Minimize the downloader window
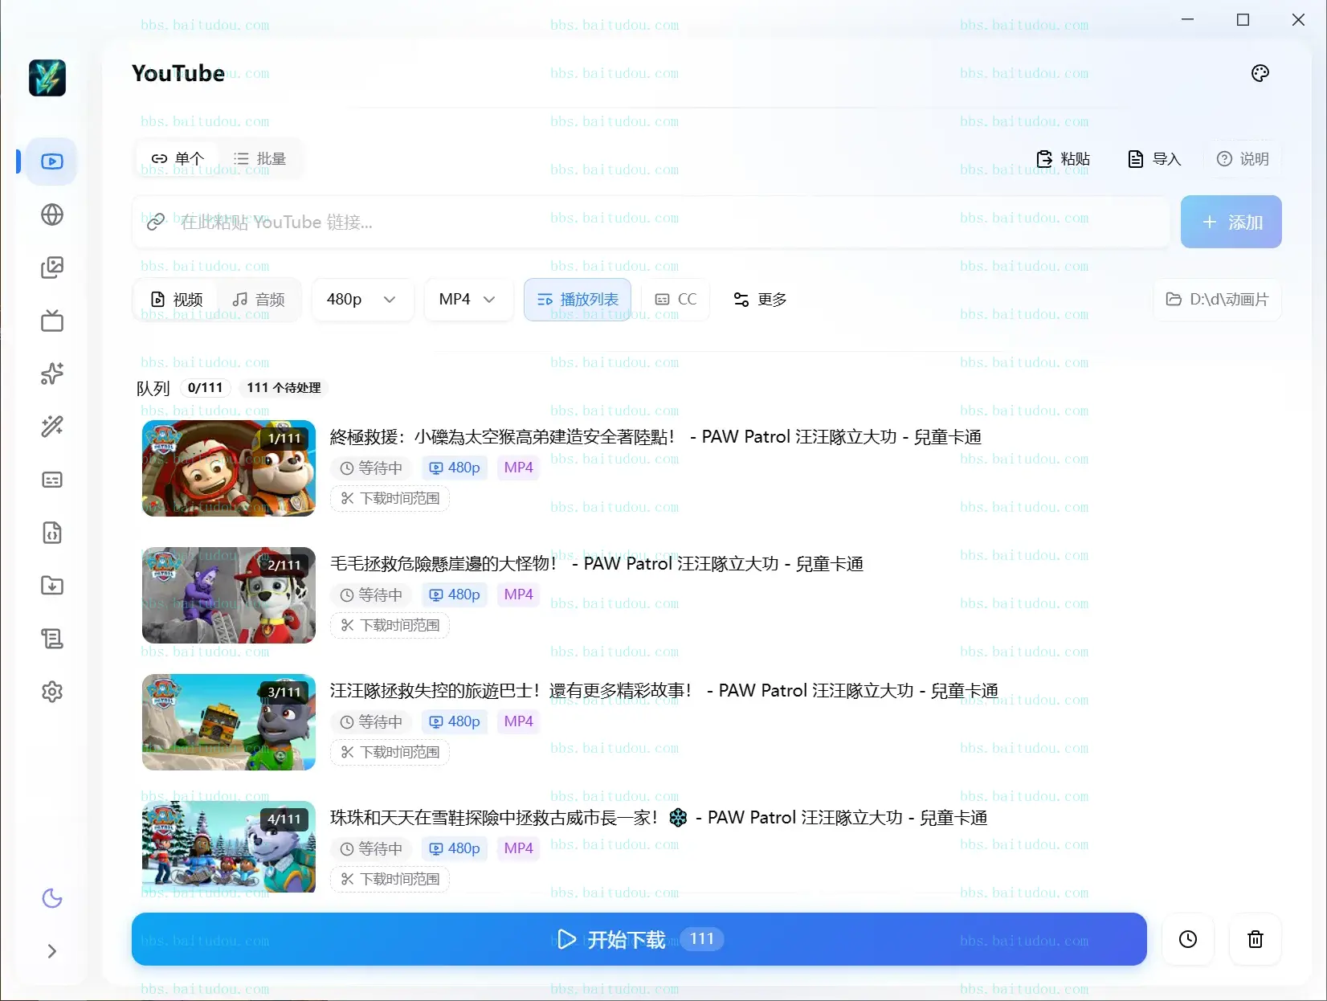Screen dimensions: 1327x1001 click(x=1188, y=19)
